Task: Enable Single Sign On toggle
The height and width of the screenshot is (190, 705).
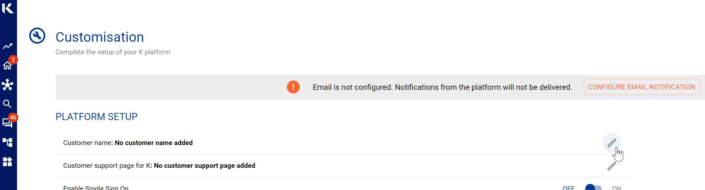Action: 591,187
